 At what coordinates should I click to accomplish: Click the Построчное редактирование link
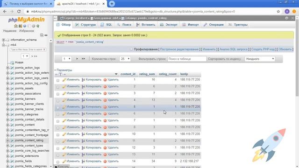(179, 49)
